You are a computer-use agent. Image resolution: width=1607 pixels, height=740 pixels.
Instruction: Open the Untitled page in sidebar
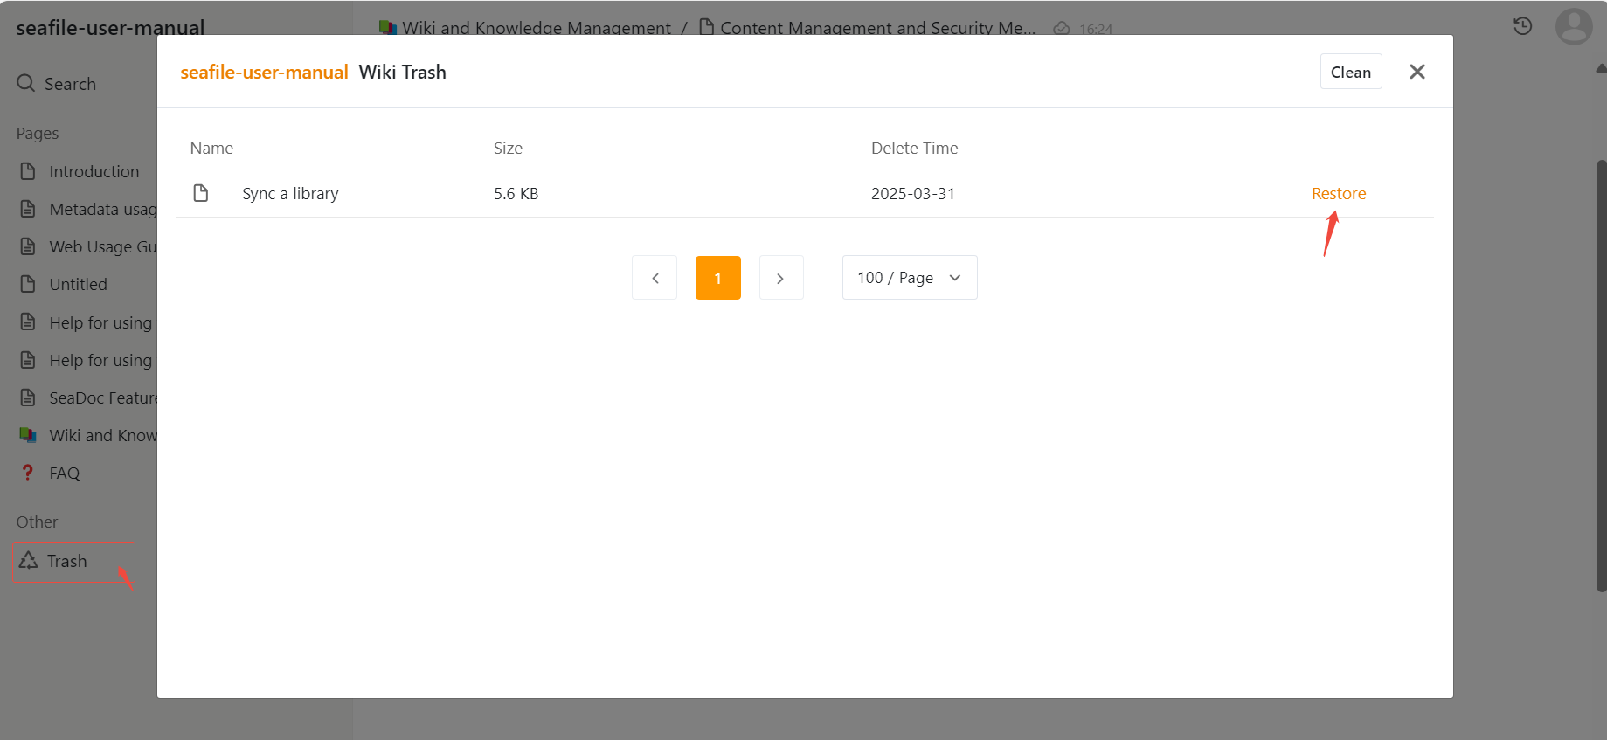78,284
